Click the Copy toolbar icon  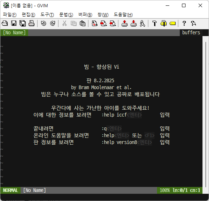[x=74, y=23]
